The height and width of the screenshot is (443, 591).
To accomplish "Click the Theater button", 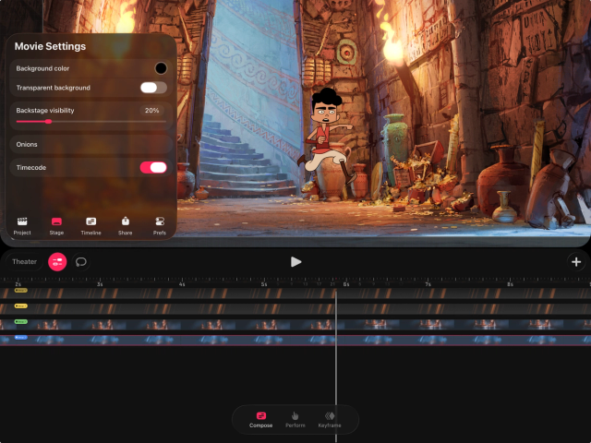I will coord(24,262).
